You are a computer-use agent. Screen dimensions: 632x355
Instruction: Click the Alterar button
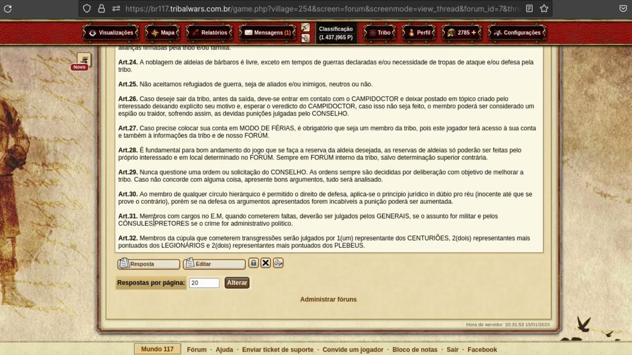click(x=237, y=283)
